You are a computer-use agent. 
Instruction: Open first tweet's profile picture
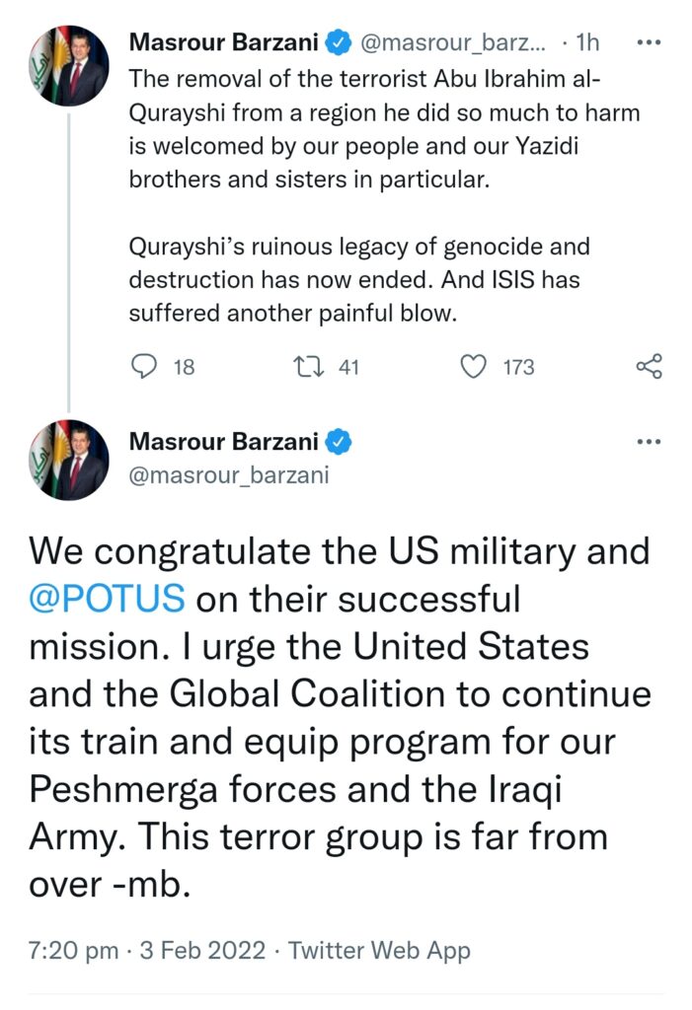point(68,66)
